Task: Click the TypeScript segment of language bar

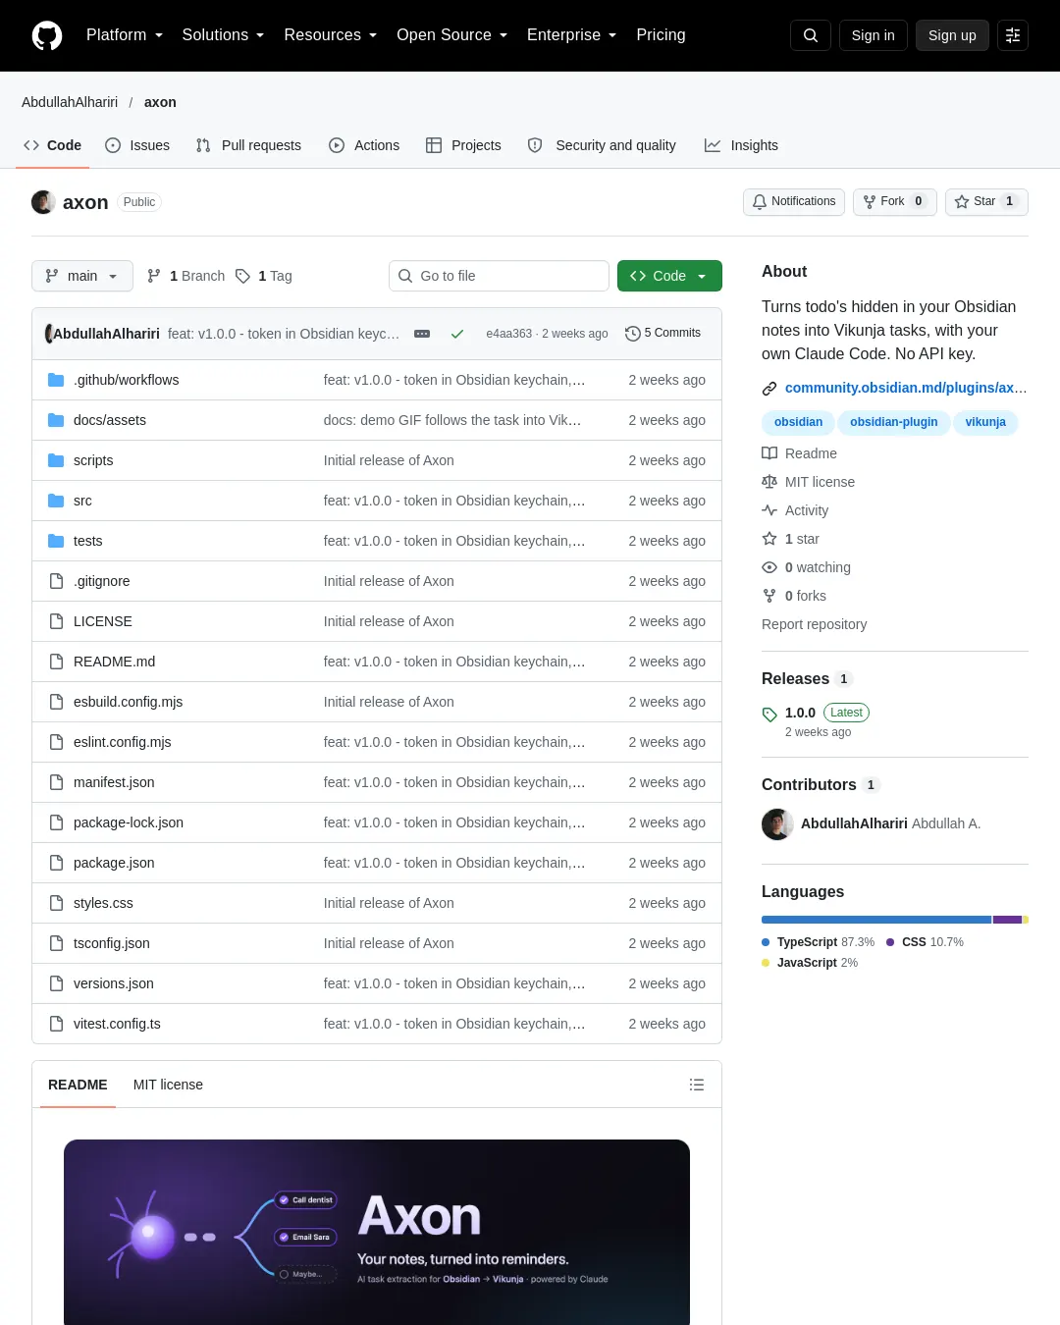Action: pyautogui.click(x=876, y=920)
